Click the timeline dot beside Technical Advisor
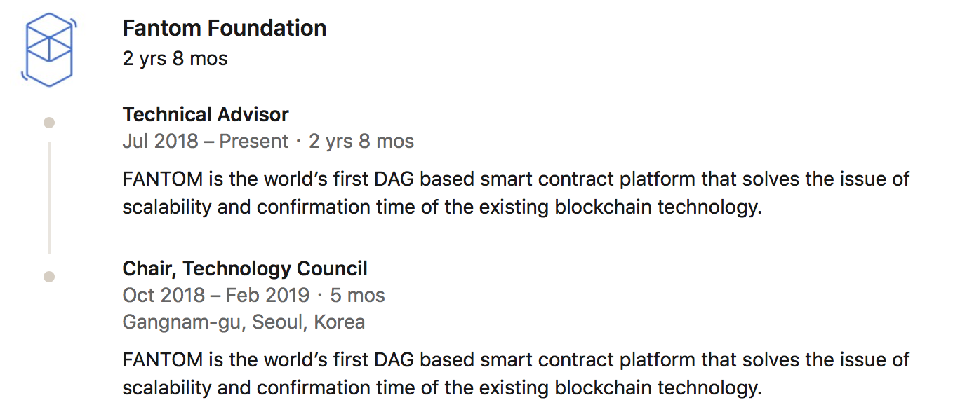This screenshot has height=419, width=953. (x=49, y=123)
